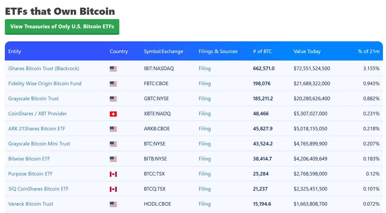Open Filing link for XBTE:NADQ
Screen dimensions: 386x213
point(205,114)
